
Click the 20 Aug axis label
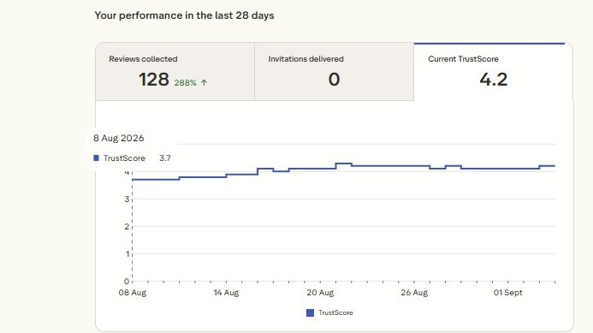pos(320,293)
